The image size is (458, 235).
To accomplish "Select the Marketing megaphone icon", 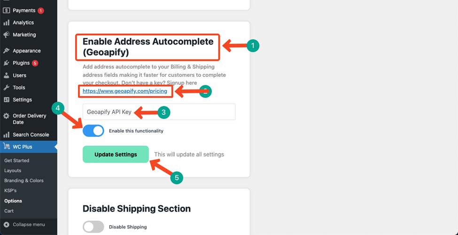I will click(7, 35).
